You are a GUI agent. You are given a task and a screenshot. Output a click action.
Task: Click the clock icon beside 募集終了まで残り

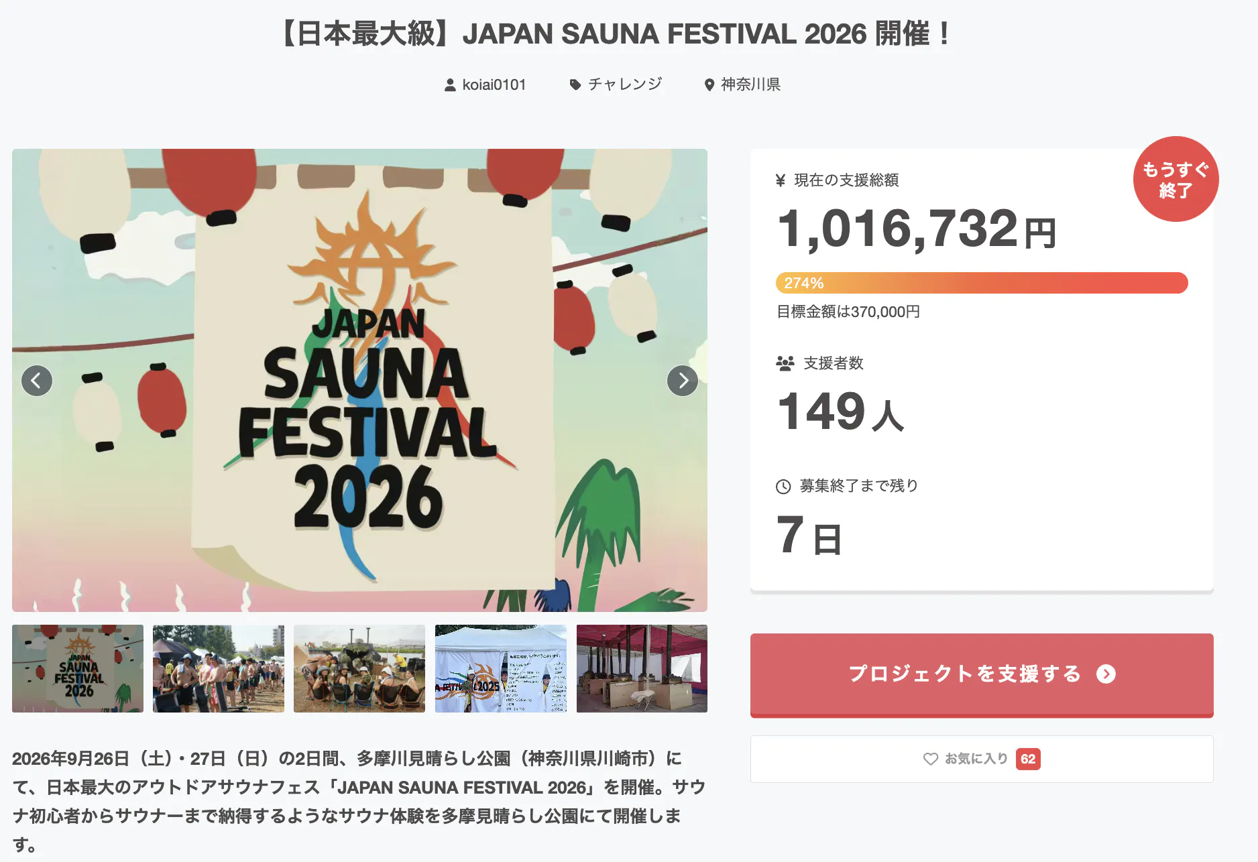point(783,487)
